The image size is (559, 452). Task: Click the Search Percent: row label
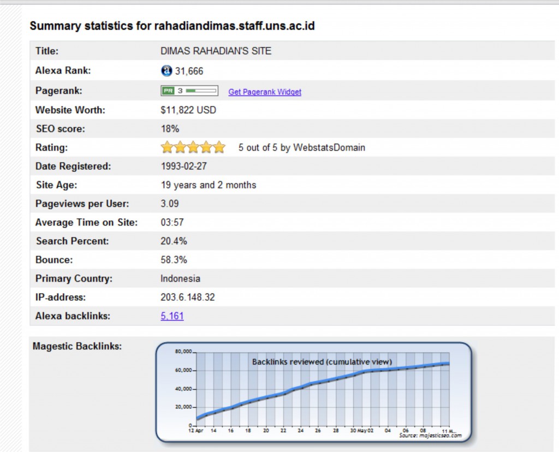click(73, 241)
